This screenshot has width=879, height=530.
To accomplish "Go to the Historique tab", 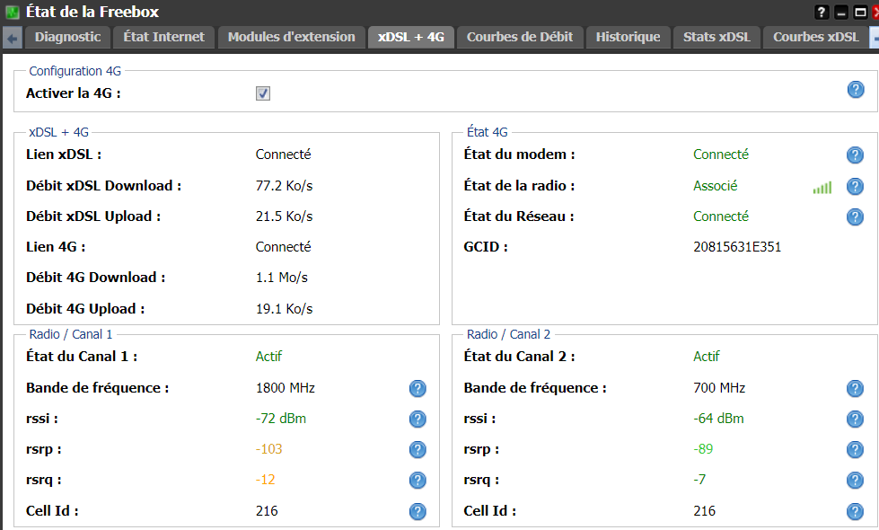I will [x=628, y=37].
